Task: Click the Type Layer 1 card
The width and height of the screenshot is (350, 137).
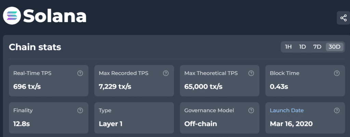Action: [x=134, y=118]
